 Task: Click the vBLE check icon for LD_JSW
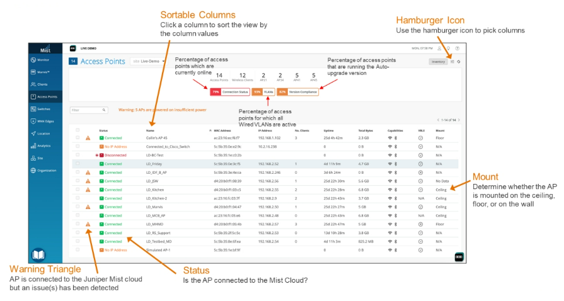coord(420,181)
